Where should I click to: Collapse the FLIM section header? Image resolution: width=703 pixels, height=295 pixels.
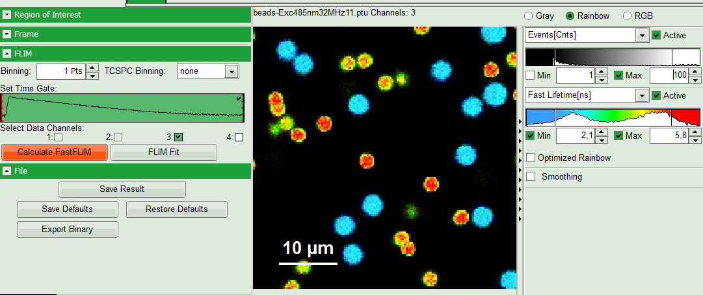pyautogui.click(x=7, y=54)
